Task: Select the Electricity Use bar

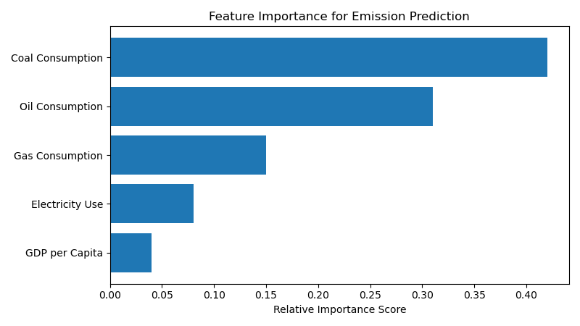Action: point(152,204)
